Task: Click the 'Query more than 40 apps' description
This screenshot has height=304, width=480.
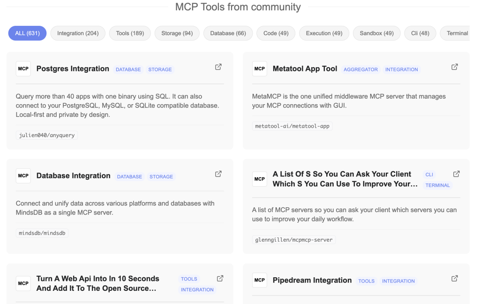Action: 118,106
